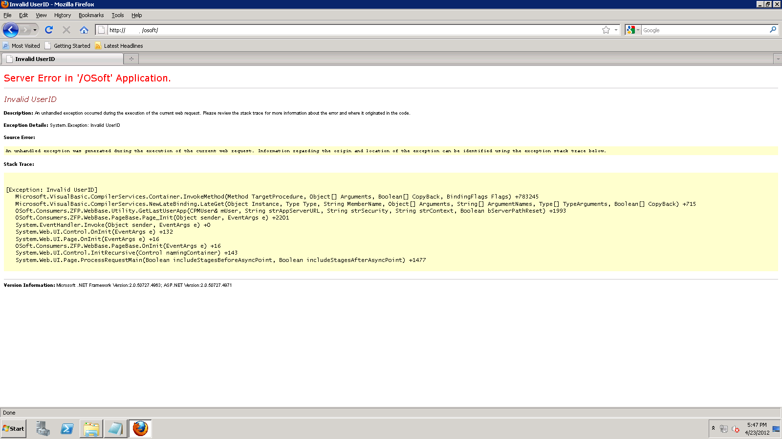This screenshot has width=782, height=439.
Task: Open a new tab
Action: point(131,59)
